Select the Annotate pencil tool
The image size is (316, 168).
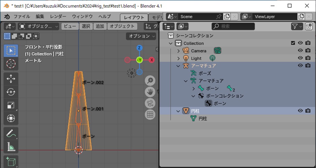coord(11,133)
